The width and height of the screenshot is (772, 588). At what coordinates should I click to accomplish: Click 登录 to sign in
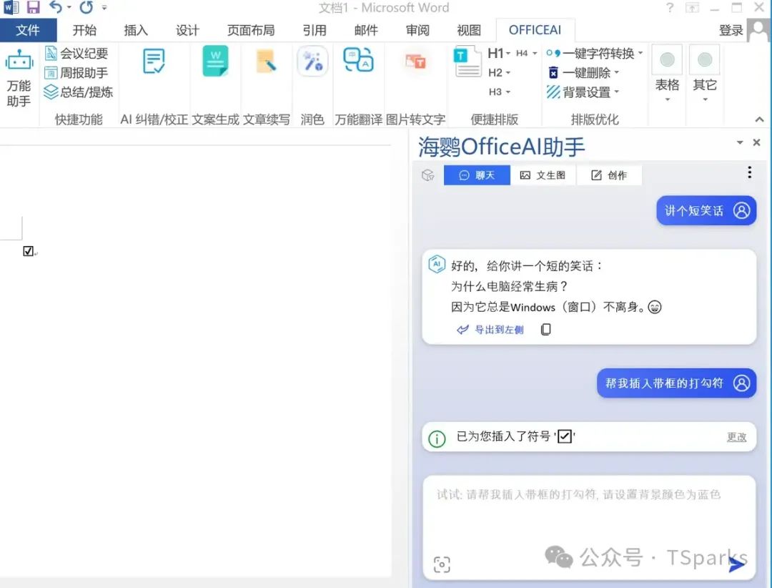(731, 30)
